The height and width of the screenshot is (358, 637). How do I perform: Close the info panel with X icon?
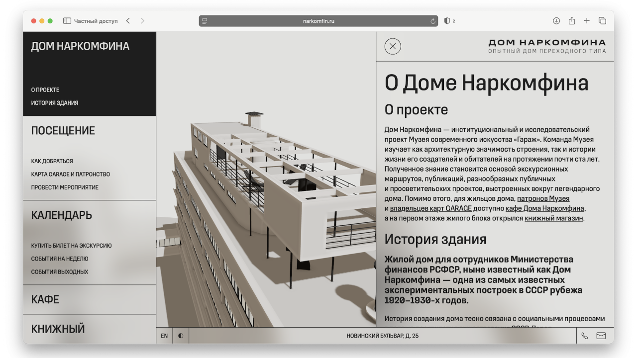(x=393, y=46)
